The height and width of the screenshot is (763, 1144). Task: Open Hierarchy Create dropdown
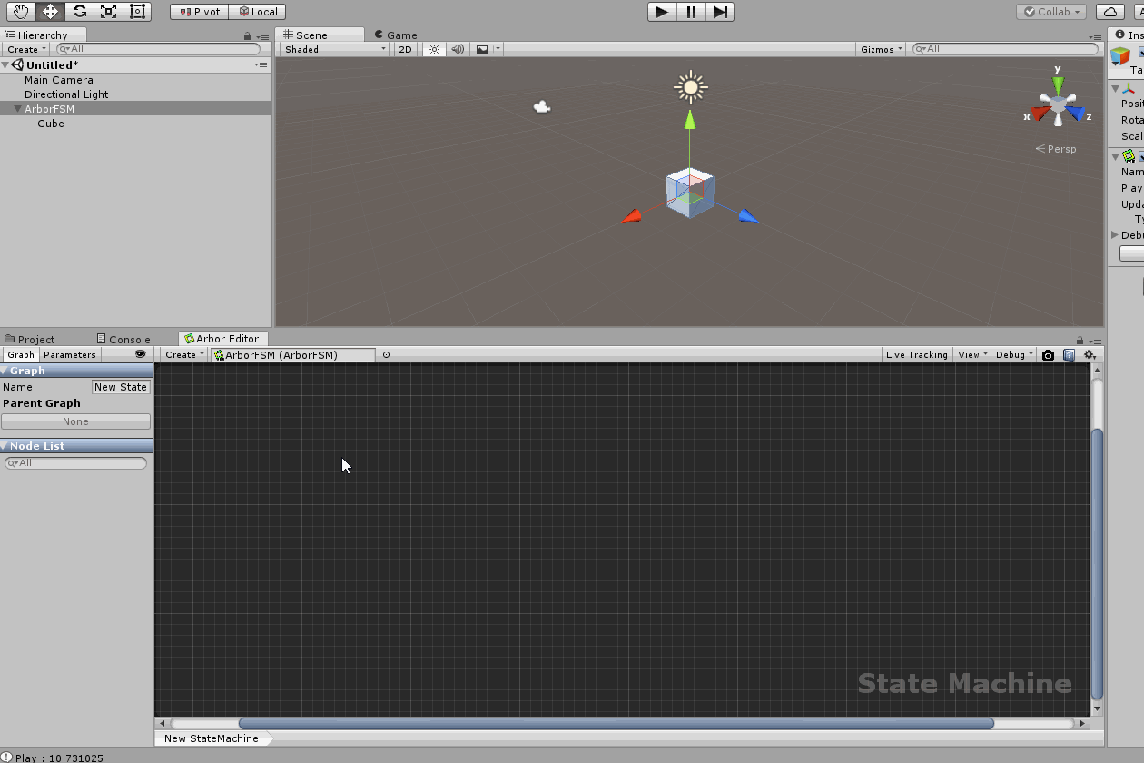click(x=26, y=49)
